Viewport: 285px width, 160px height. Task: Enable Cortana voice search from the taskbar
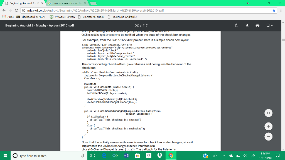click(x=83, y=156)
